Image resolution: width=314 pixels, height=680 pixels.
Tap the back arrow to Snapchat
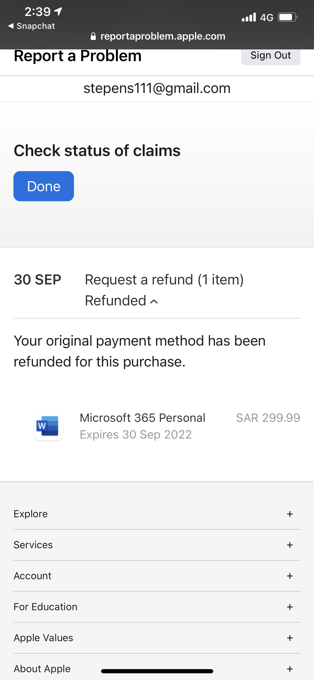[x=11, y=26]
